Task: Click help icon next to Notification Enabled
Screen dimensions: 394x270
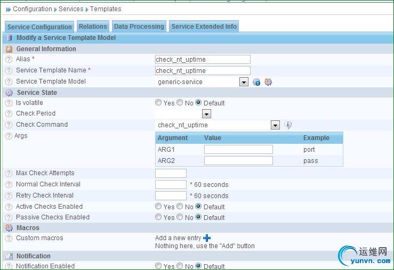Action: (9, 266)
